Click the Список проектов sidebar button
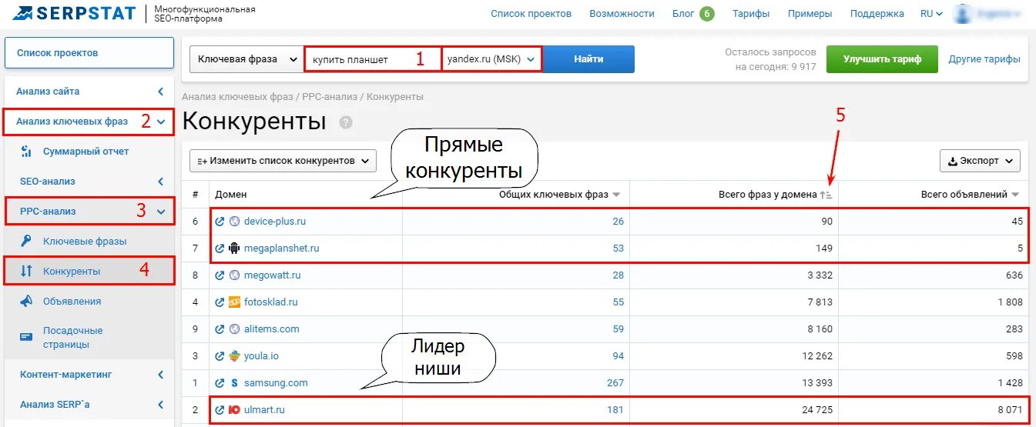This screenshot has height=427, width=1036. click(x=89, y=53)
